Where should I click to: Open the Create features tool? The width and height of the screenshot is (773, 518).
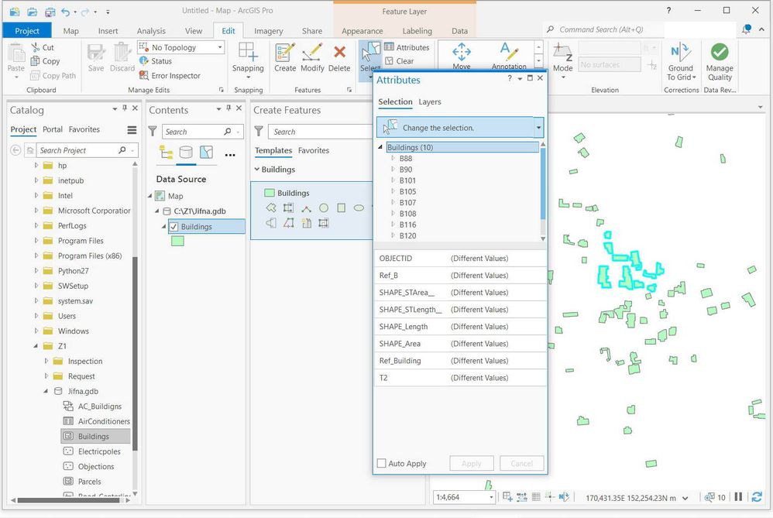point(285,57)
